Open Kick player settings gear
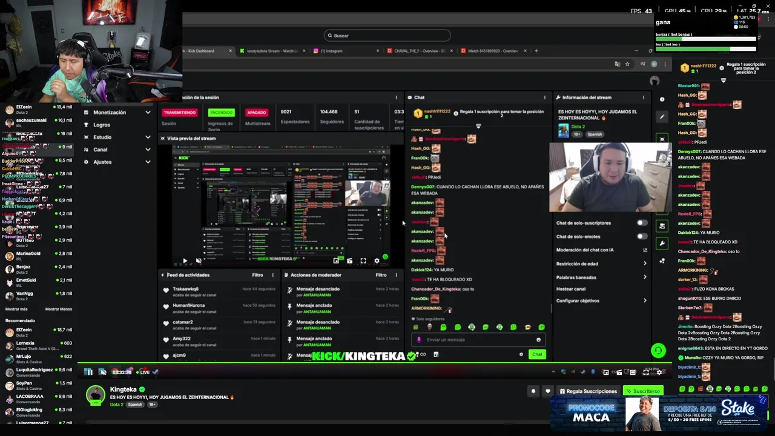 [659, 372]
